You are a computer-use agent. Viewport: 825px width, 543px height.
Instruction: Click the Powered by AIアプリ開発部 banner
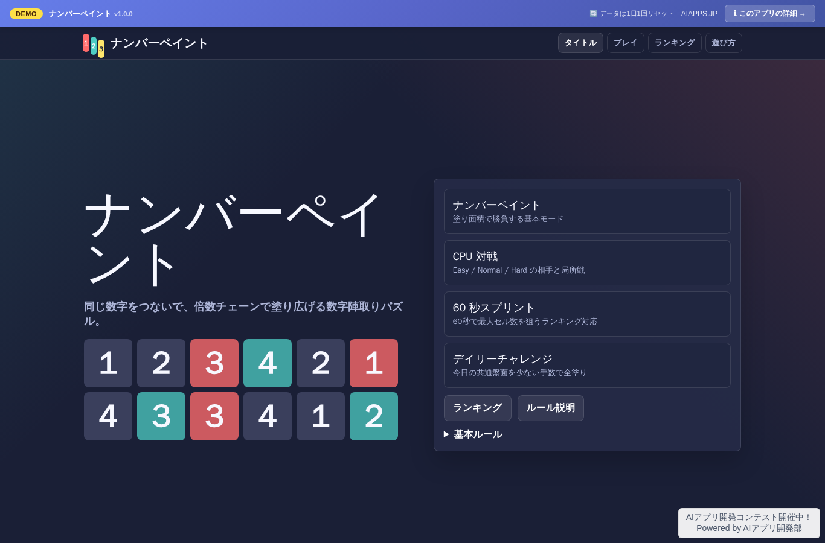[x=749, y=523]
